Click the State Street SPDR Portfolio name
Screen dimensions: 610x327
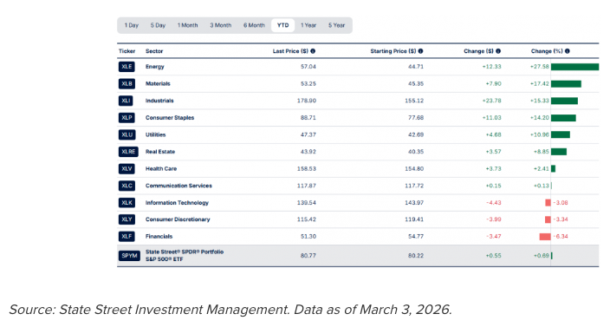(x=185, y=255)
